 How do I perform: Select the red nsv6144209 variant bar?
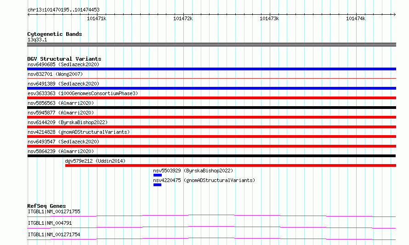pos(211,127)
